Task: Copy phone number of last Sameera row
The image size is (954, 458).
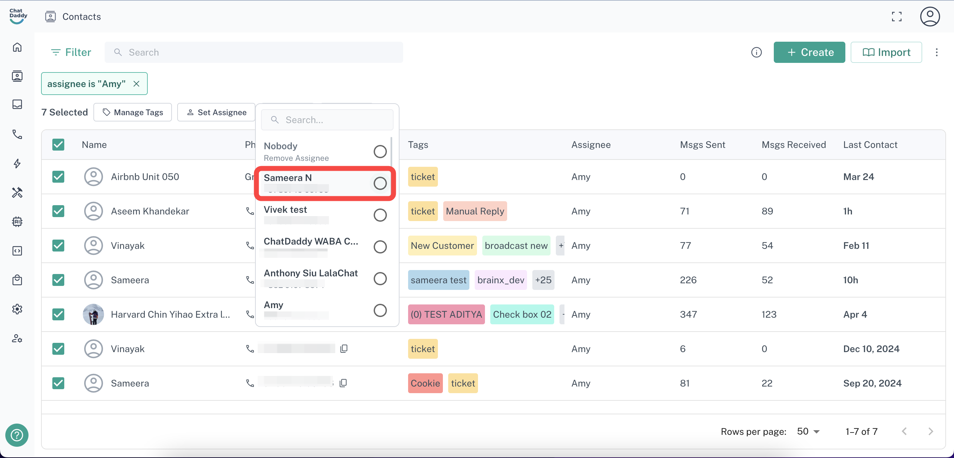Action: point(343,383)
